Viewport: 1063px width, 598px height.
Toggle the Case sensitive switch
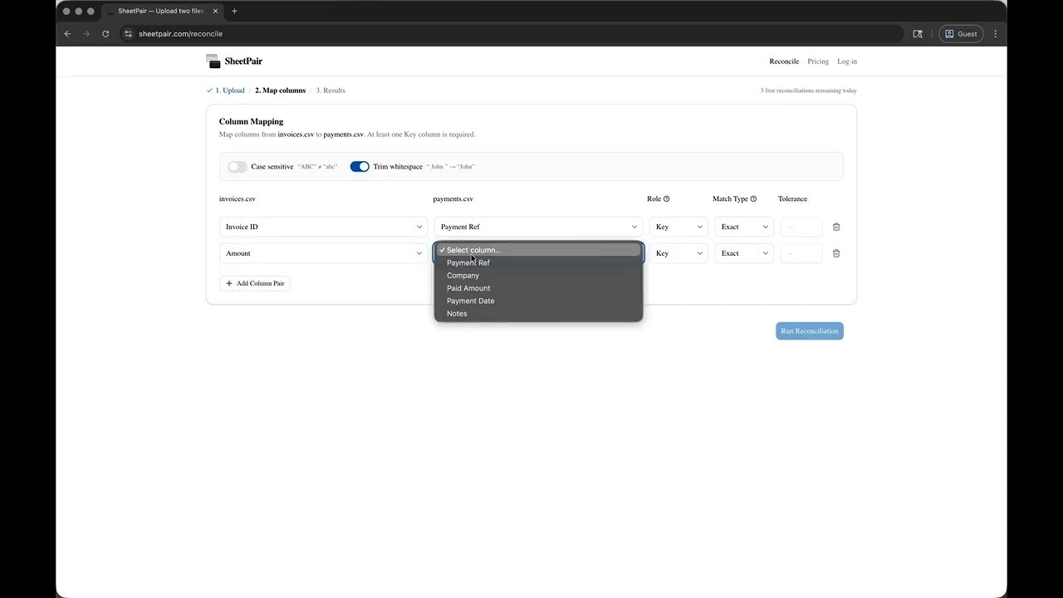[238, 167]
